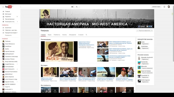The height and width of the screenshot is (97, 174).
Task: Subscribe to the Qwais channel
Action: pyautogui.click(x=145, y=44)
